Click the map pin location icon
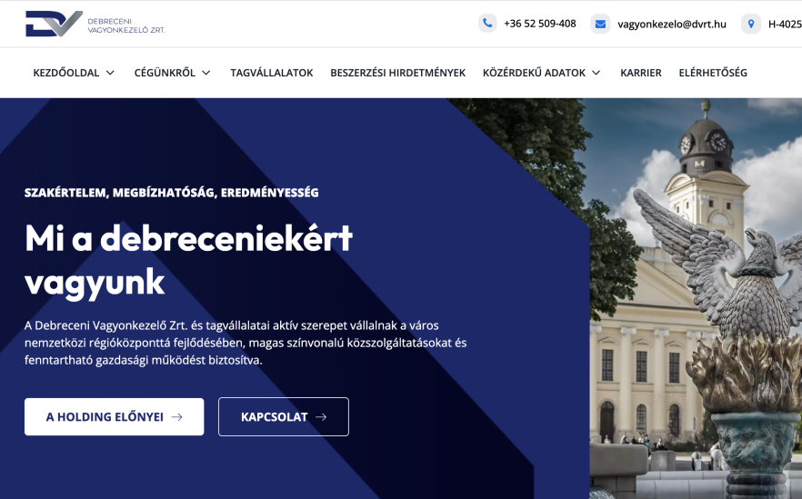802x499 pixels. coord(751,24)
